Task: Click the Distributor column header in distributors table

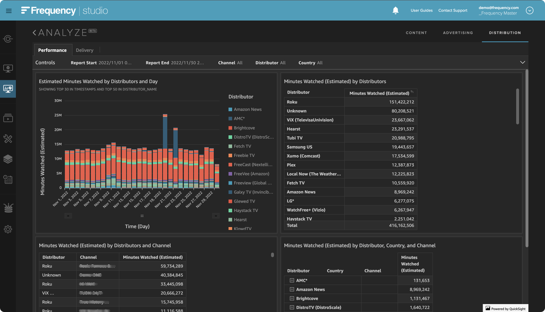Action: pyautogui.click(x=298, y=92)
